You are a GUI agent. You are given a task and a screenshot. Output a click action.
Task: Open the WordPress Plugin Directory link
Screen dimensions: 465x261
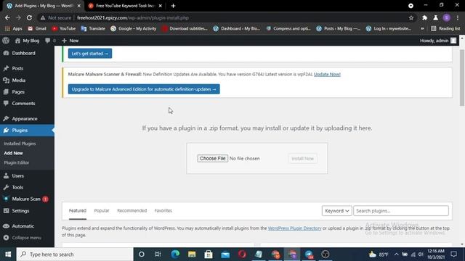coord(294,228)
